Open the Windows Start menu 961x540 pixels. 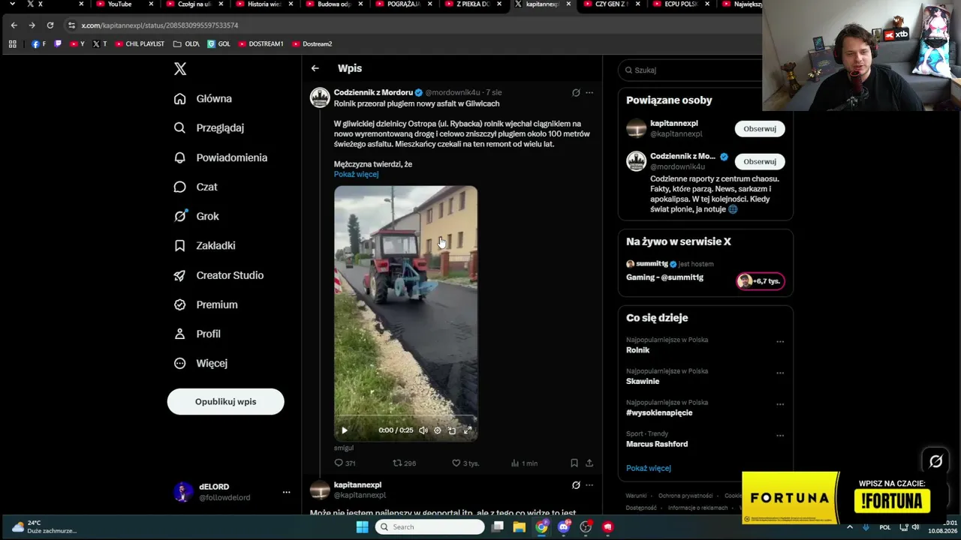pyautogui.click(x=362, y=527)
